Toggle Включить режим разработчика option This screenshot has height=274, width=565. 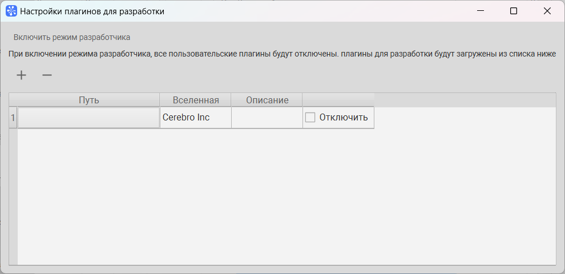[72, 37]
